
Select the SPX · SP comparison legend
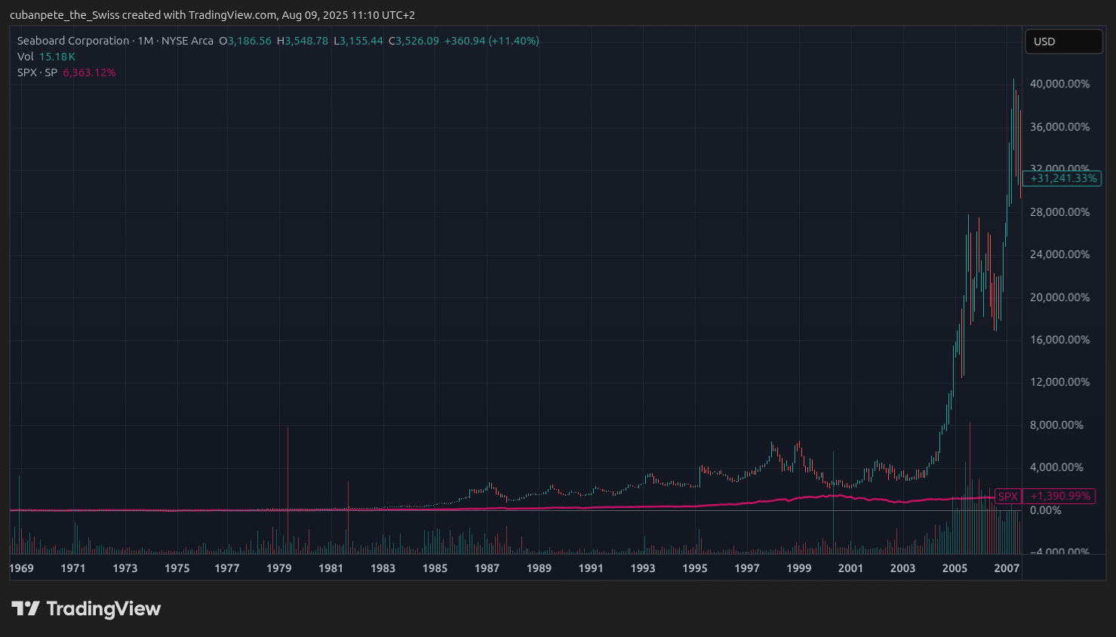coord(37,72)
